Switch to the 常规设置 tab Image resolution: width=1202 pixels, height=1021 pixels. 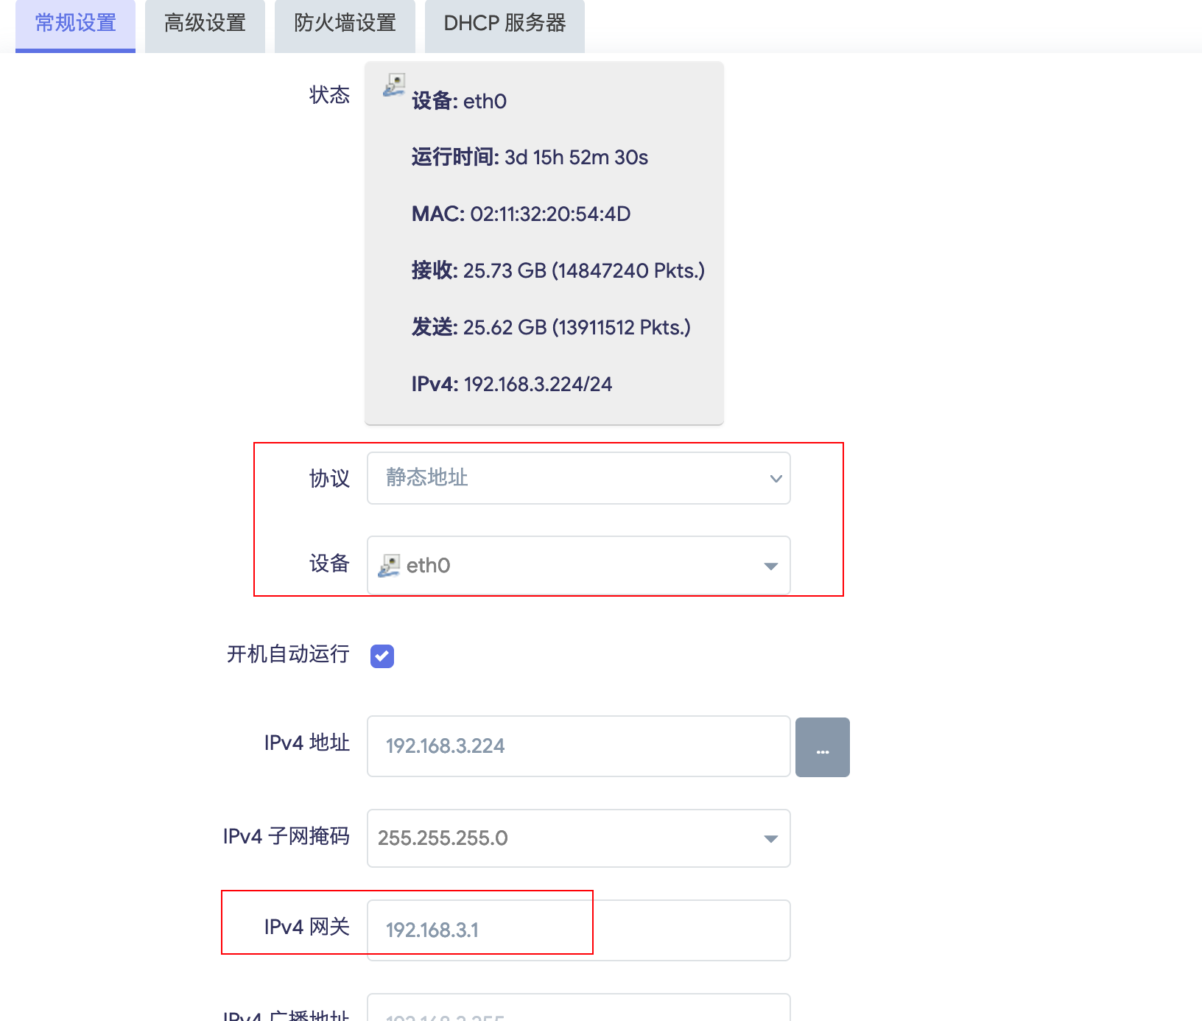75,24
